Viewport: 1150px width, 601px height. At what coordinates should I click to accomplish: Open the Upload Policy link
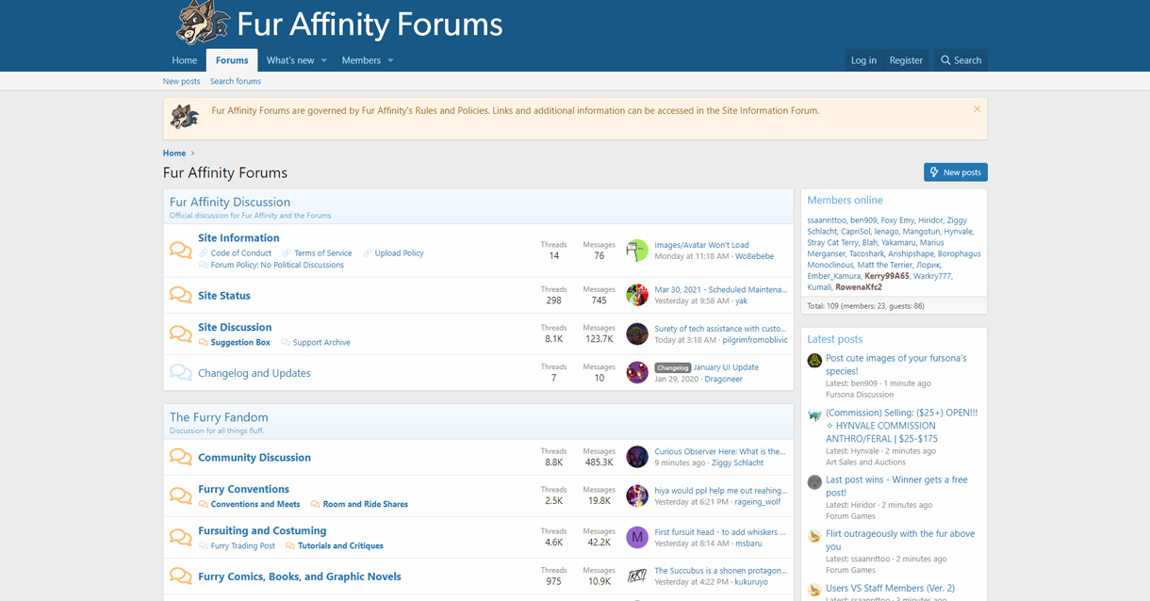(400, 252)
